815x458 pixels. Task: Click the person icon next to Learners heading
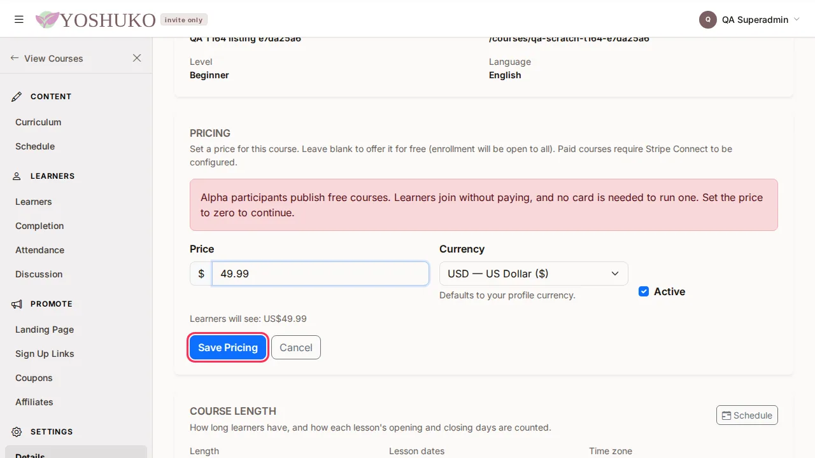[x=17, y=176]
